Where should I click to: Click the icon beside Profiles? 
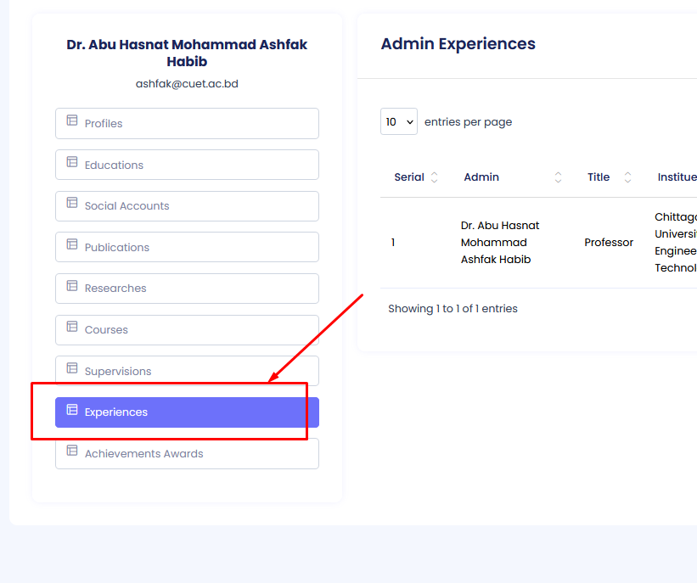[x=72, y=122]
